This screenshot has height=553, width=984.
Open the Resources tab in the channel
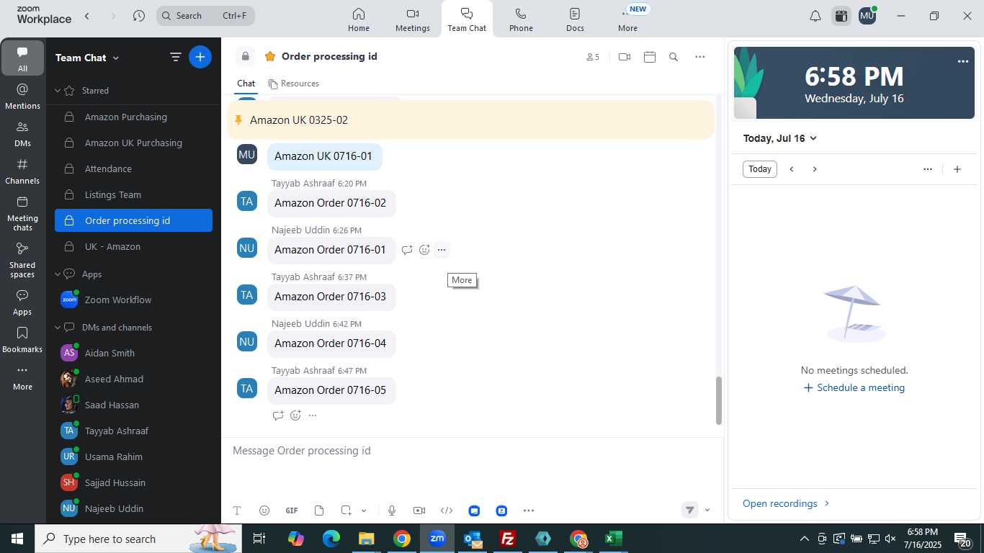[x=293, y=84]
